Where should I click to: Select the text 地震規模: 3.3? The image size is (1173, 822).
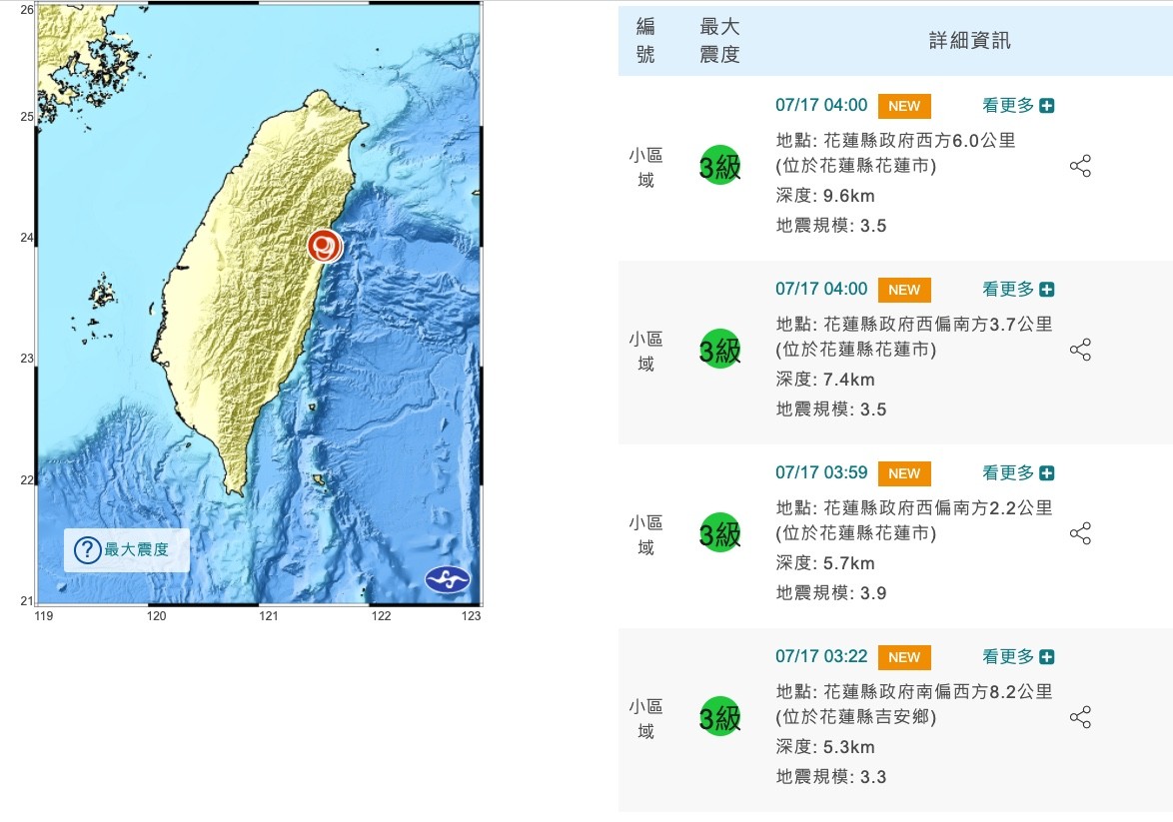click(x=830, y=777)
